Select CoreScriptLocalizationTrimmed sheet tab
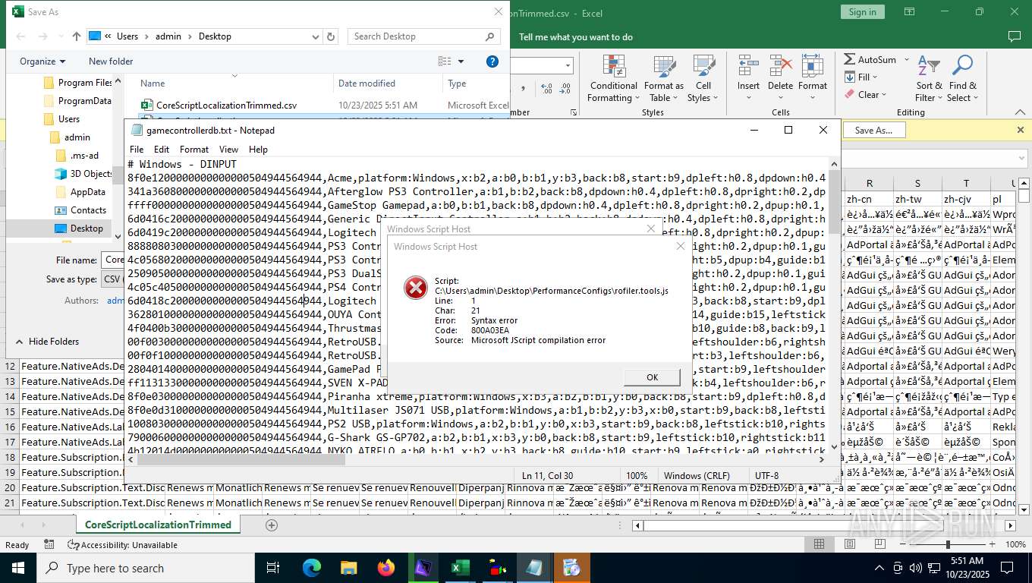 (x=158, y=525)
